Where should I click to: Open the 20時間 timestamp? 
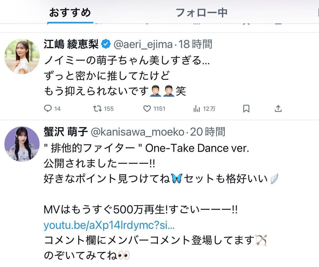pyautogui.click(x=207, y=132)
